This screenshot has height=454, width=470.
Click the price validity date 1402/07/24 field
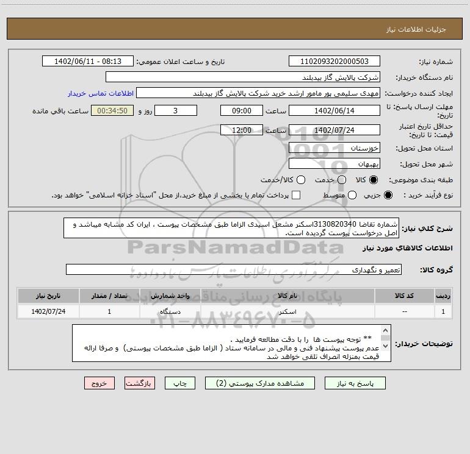click(x=334, y=130)
